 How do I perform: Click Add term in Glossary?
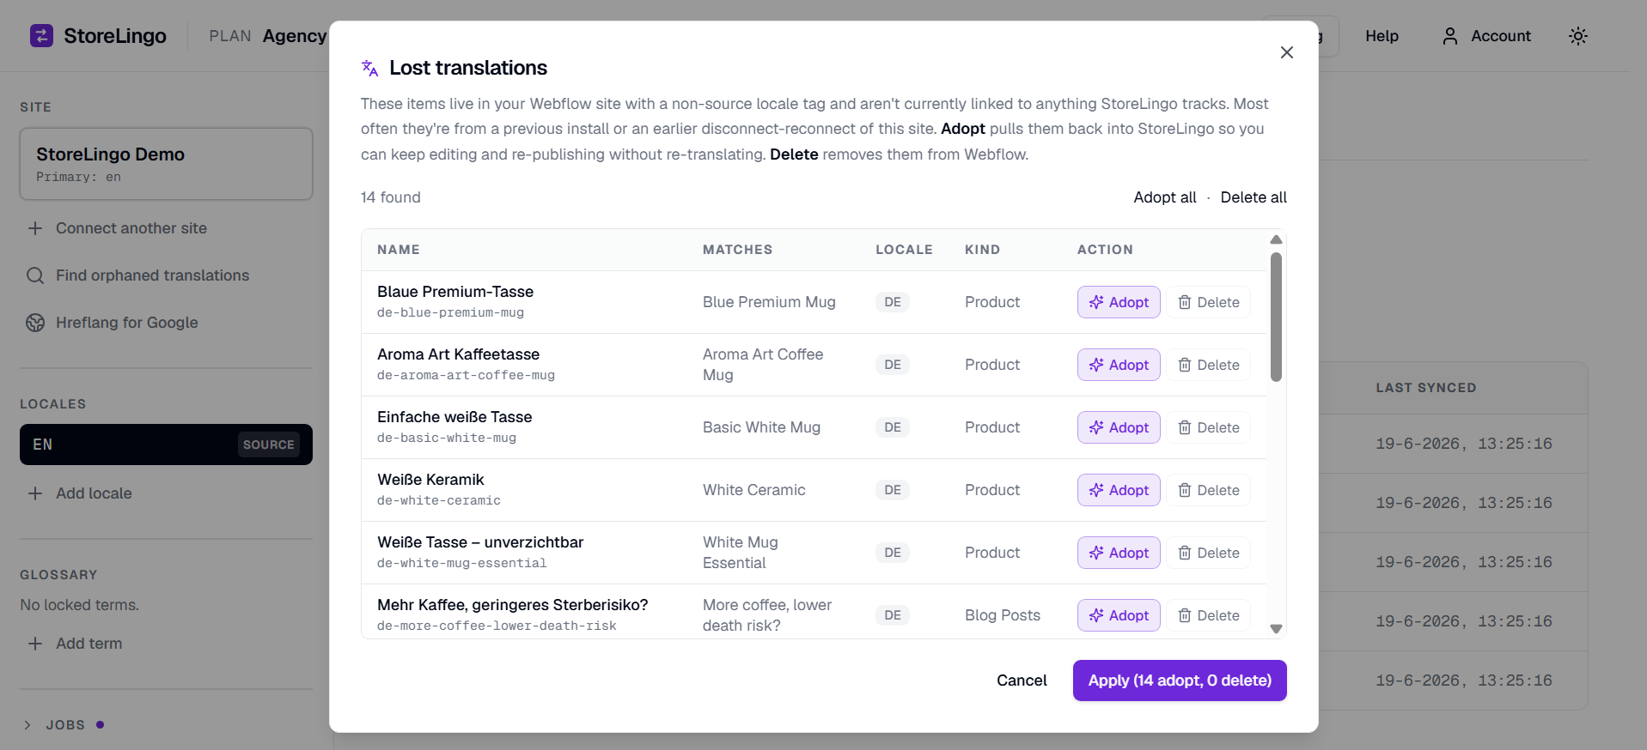[x=75, y=644]
